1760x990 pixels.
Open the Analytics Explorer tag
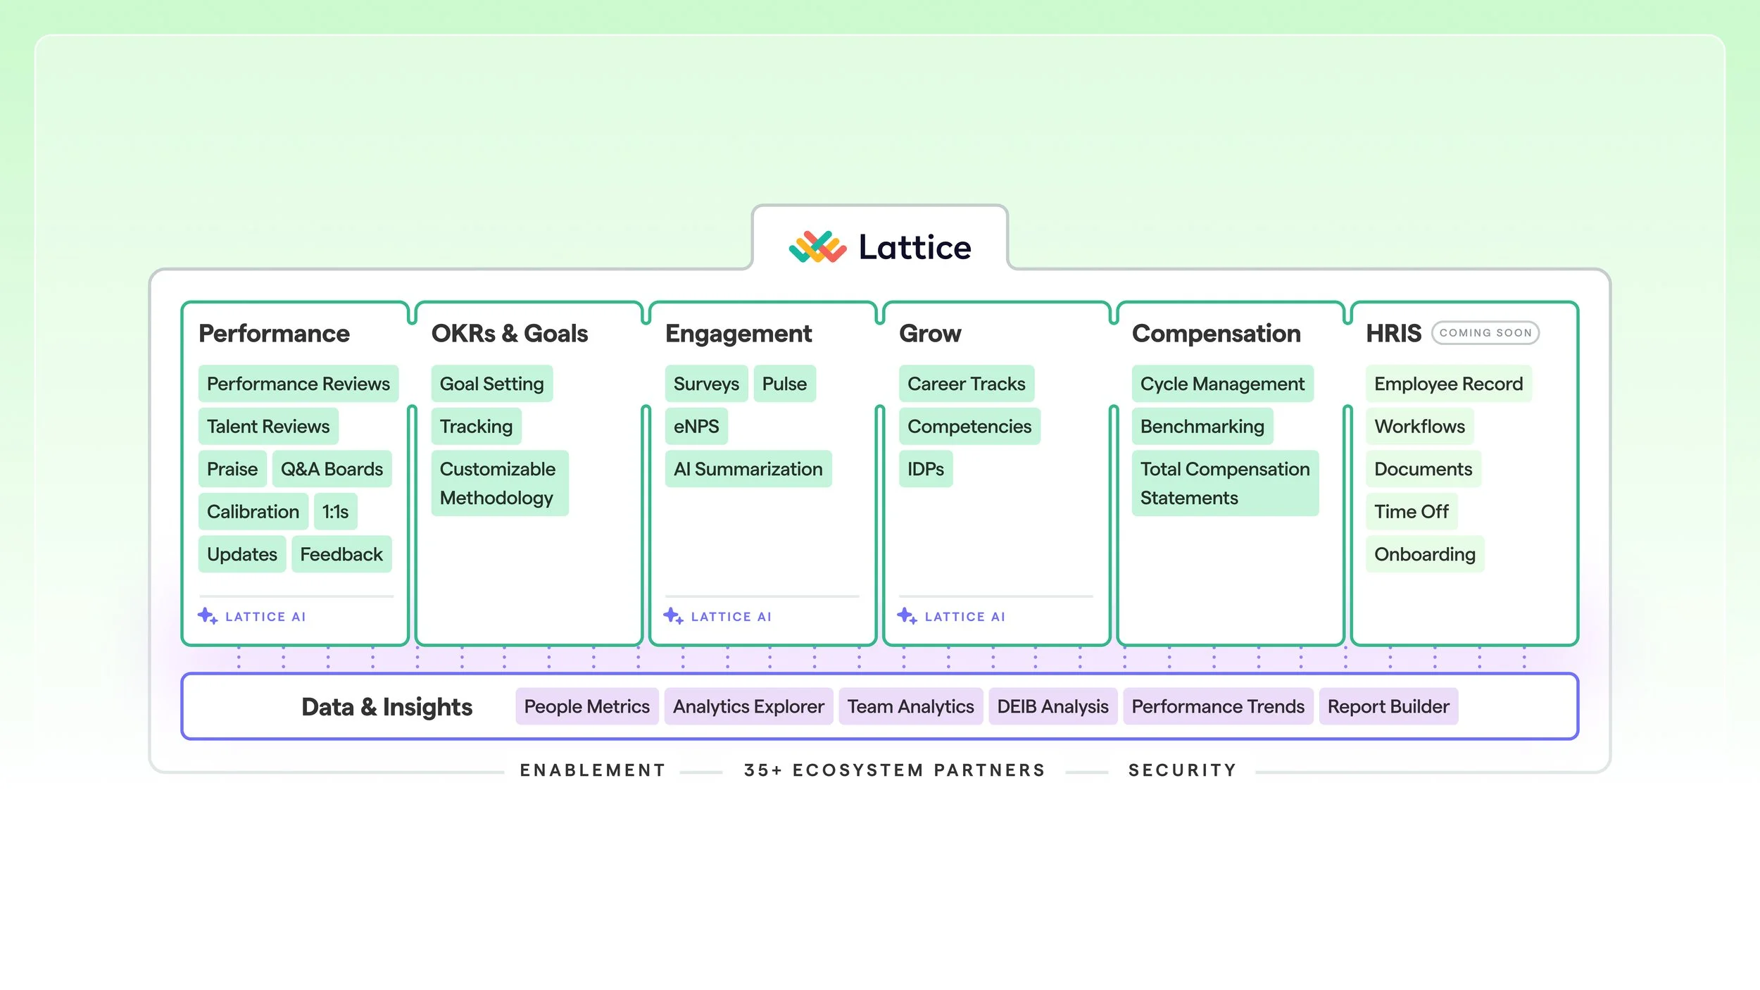748,706
